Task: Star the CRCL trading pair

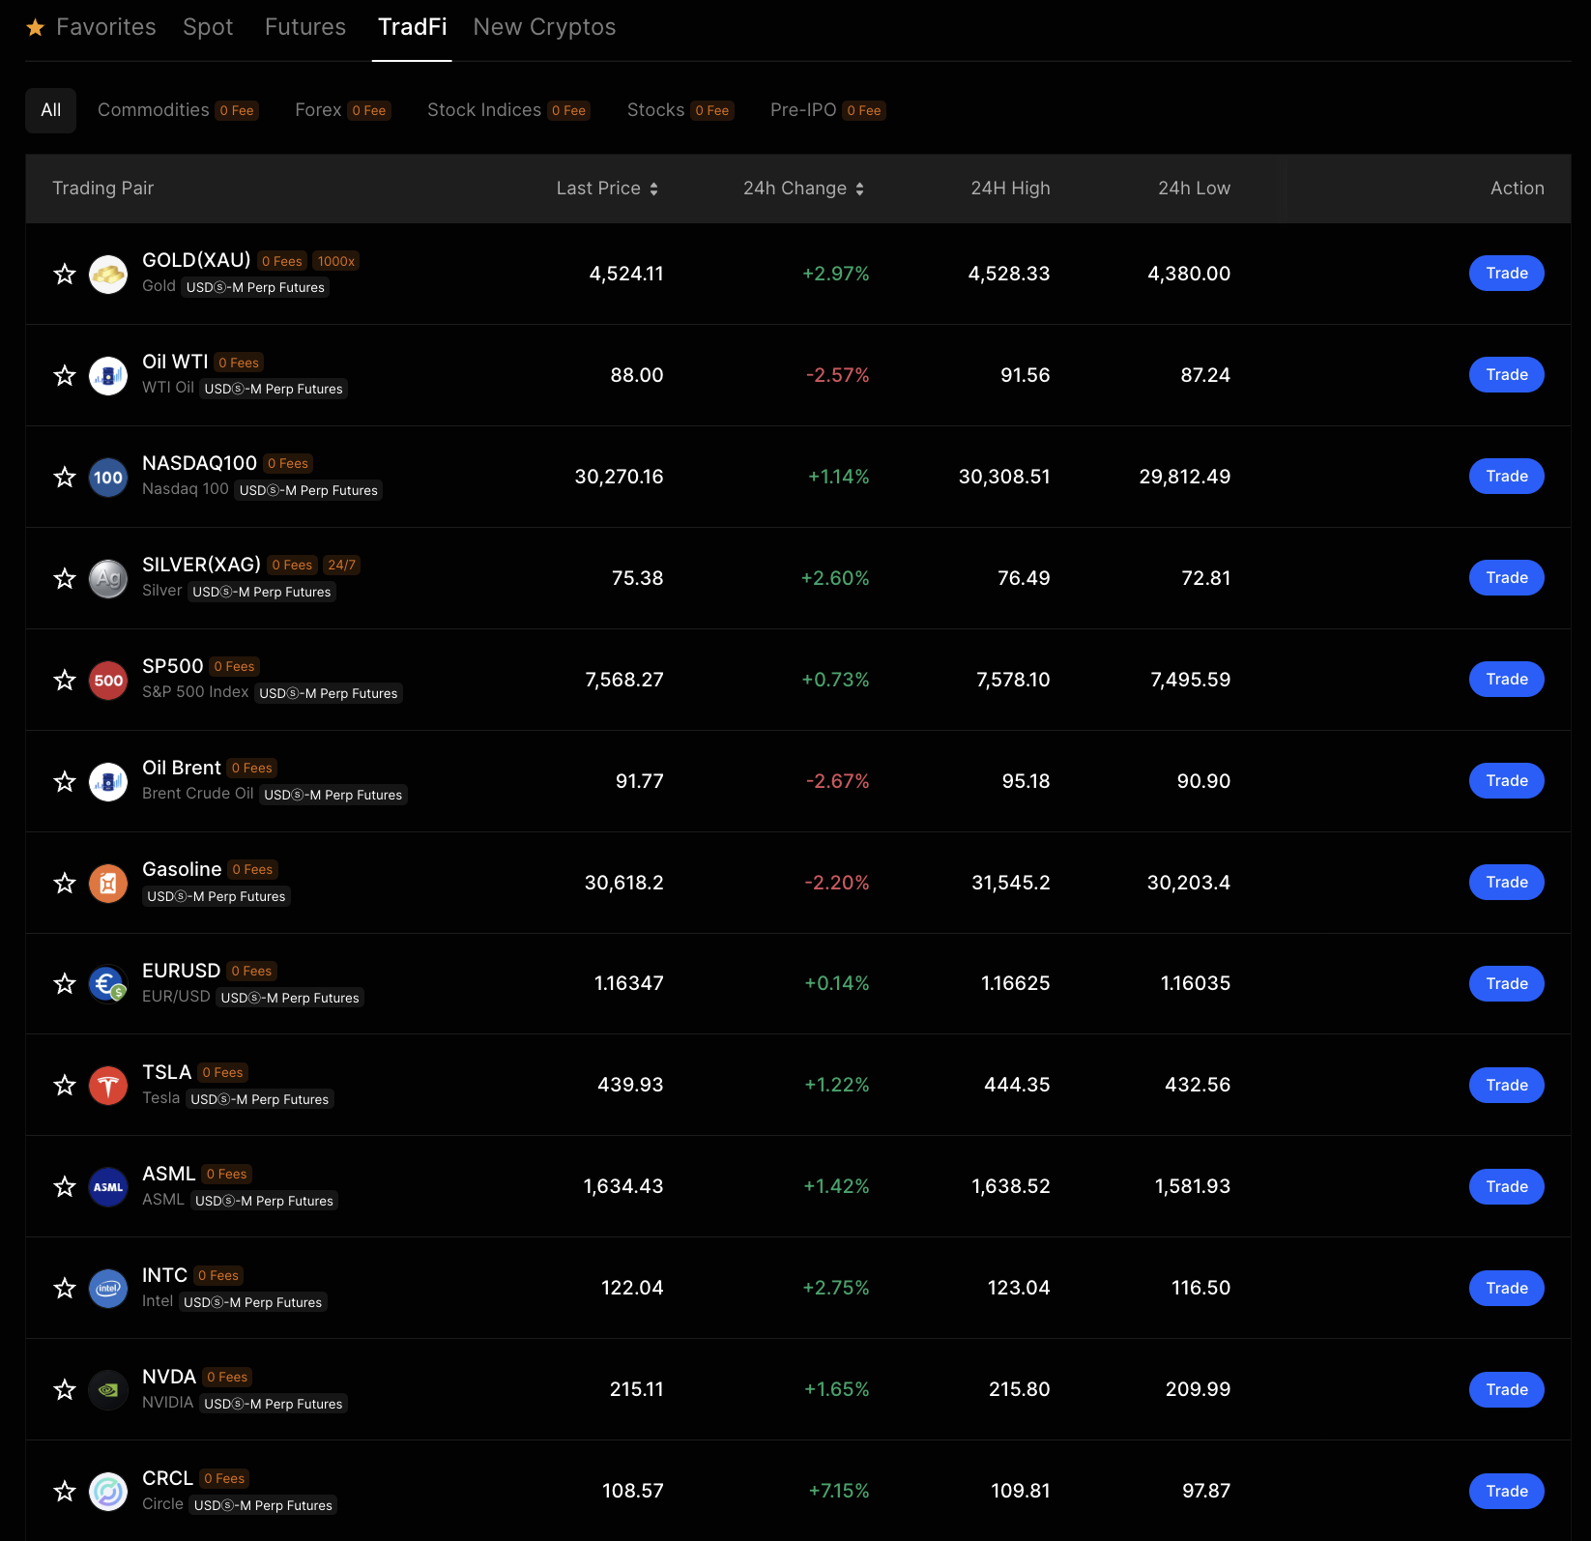Action: 65,1492
